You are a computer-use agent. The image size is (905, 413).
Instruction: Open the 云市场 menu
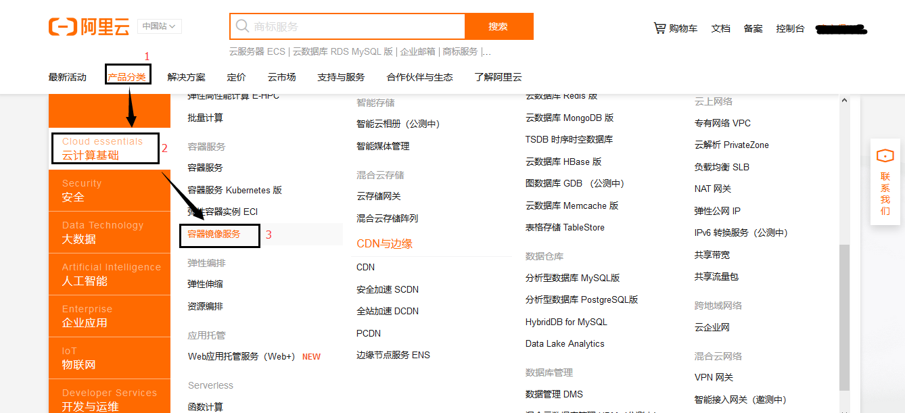[x=282, y=77]
